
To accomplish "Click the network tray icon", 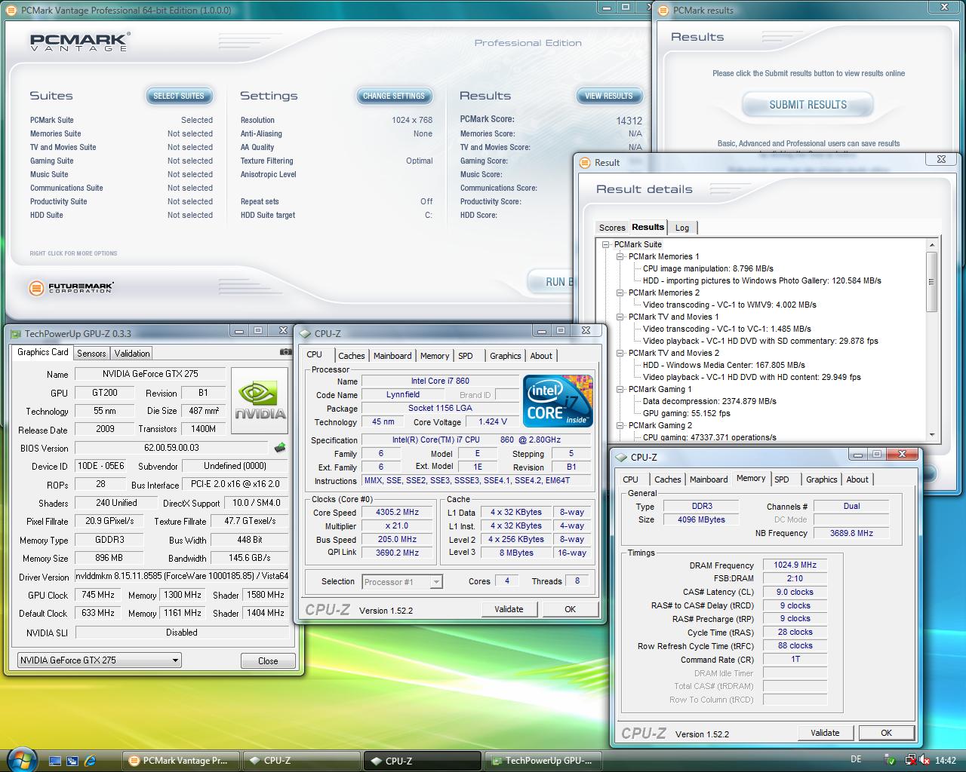I will 911,761.
